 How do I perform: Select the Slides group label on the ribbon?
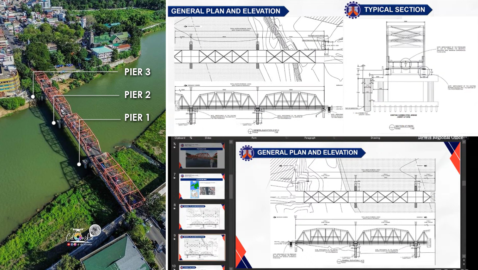click(208, 138)
